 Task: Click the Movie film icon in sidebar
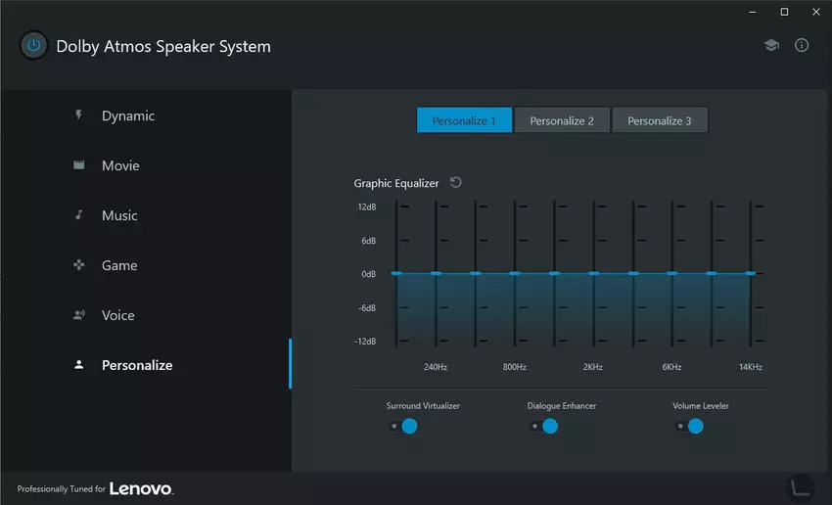point(79,165)
